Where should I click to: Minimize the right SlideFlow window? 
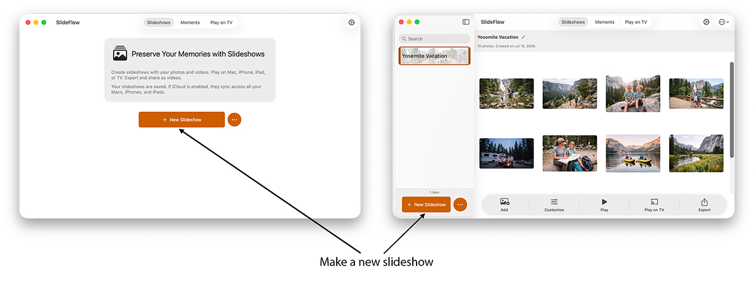coord(409,22)
